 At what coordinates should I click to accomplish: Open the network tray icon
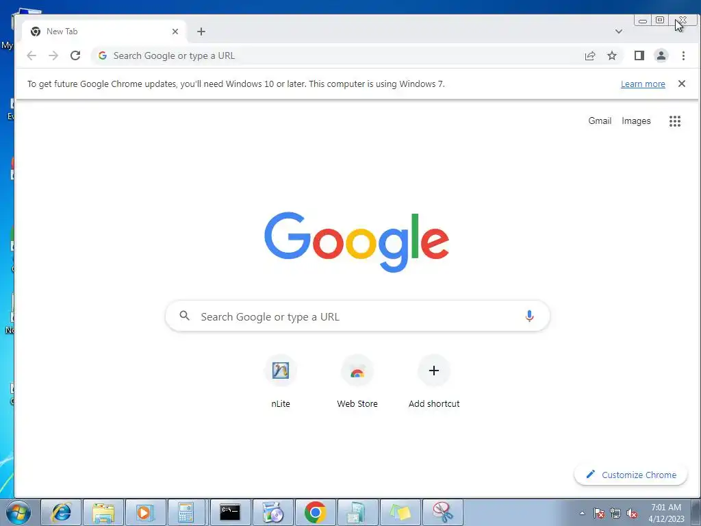[615, 513]
